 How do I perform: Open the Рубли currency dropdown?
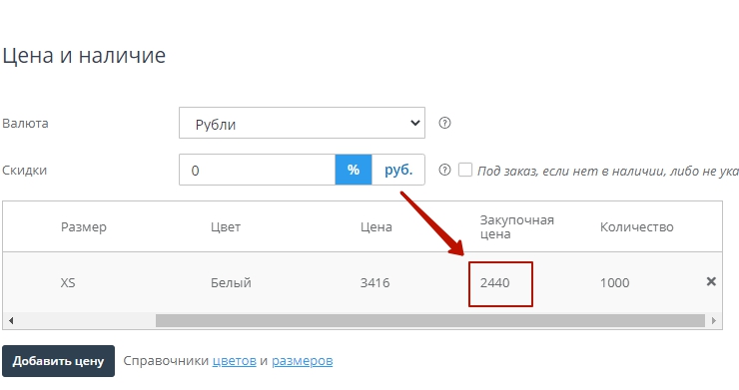pyautogui.click(x=302, y=123)
